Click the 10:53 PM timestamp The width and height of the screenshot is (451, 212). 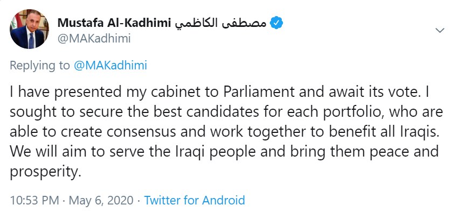(x=34, y=200)
